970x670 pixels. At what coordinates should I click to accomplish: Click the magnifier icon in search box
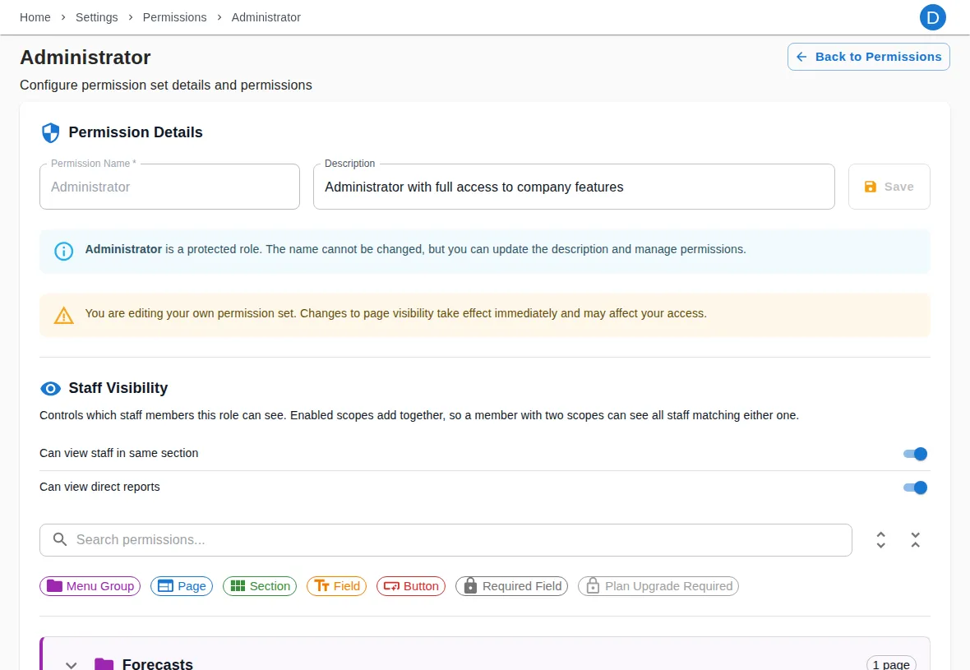[x=60, y=539]
